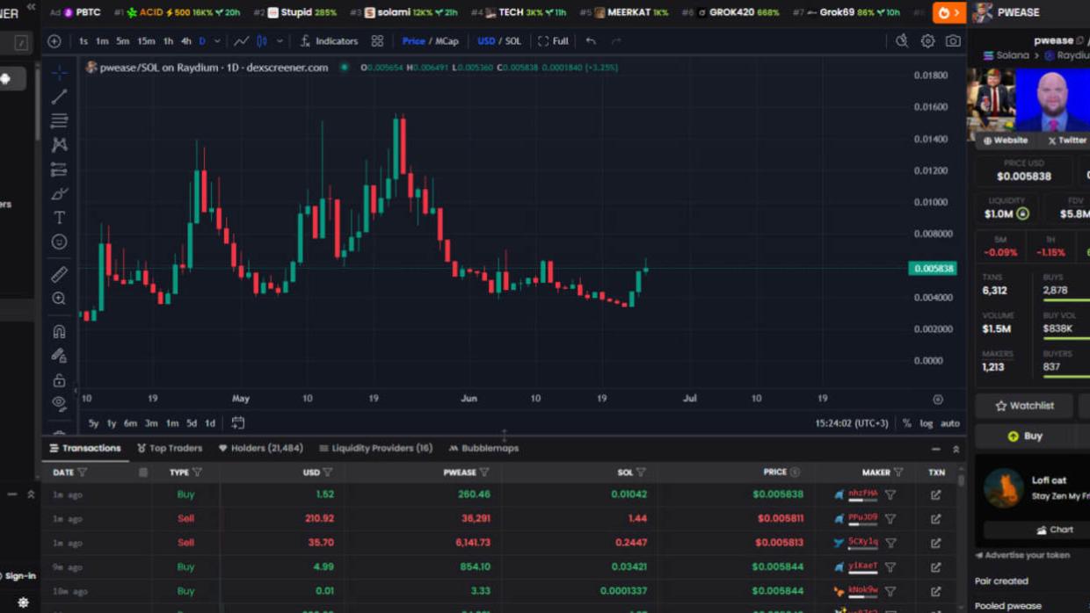Open the DATE column filter

(83, 472)
